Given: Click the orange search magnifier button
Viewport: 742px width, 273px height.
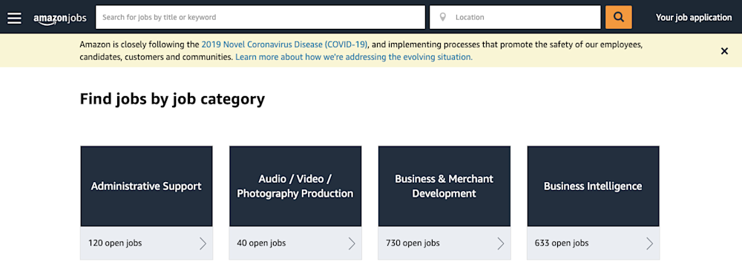Looking at the screenshot, I should point(619,18).
